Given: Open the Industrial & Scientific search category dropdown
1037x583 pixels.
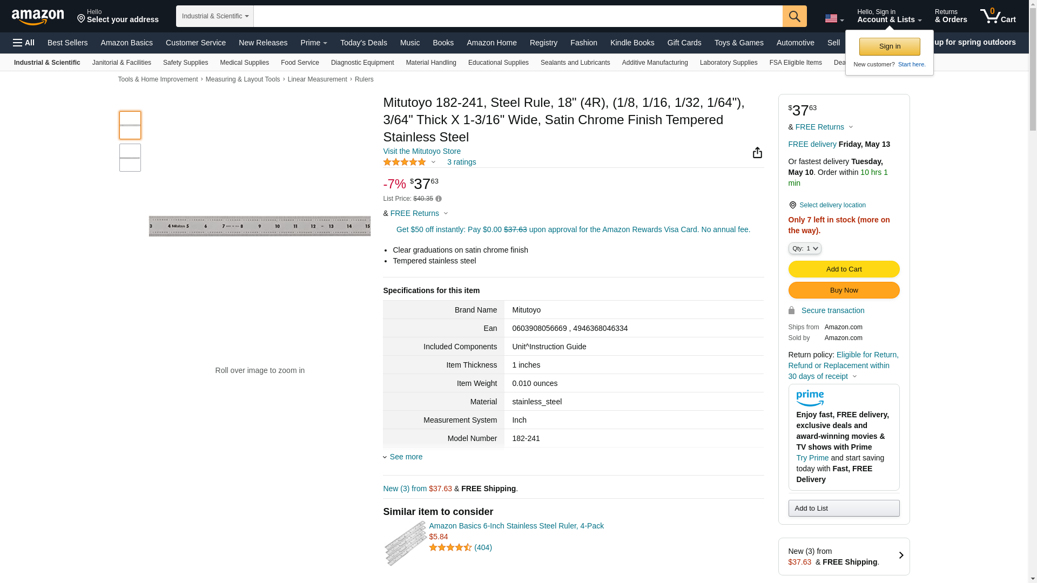Looking at the screenshot, I should tap(214, 16).
